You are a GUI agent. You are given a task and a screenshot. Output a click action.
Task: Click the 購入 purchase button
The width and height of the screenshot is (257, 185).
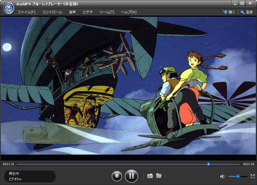(229, 12)
